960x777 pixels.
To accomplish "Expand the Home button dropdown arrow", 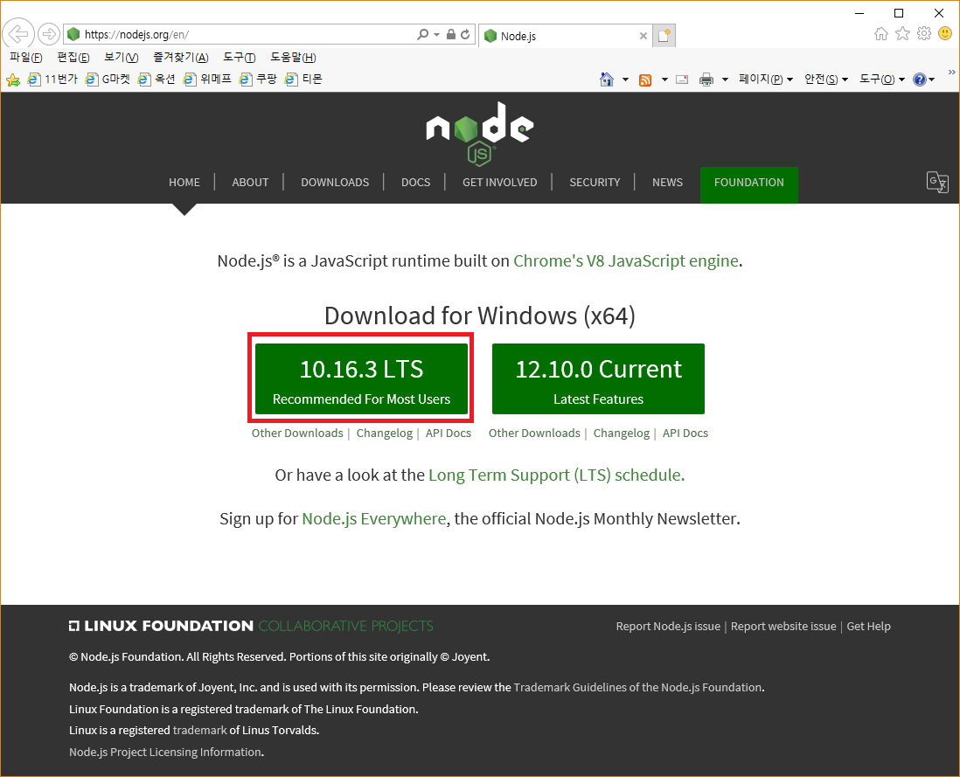I will point(625,80).
